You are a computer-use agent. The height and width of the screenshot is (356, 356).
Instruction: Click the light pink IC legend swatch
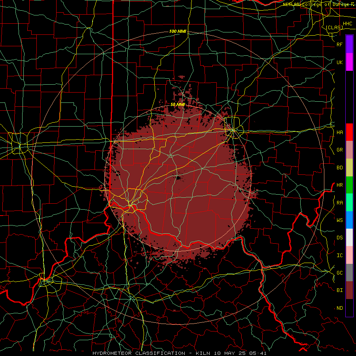pos(349,255)
